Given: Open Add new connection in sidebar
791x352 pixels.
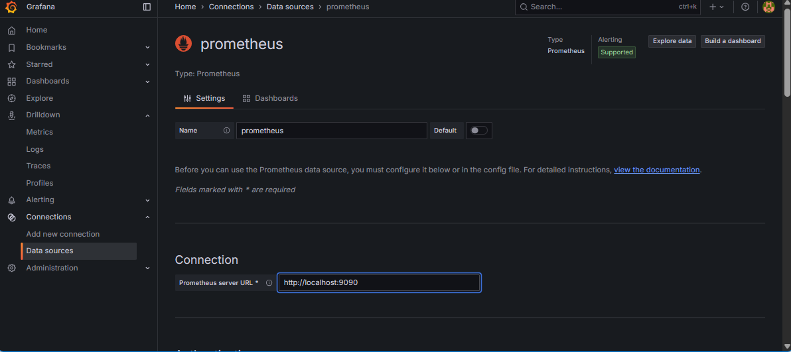Looking at the screenshot, I should tap(62, 234).
